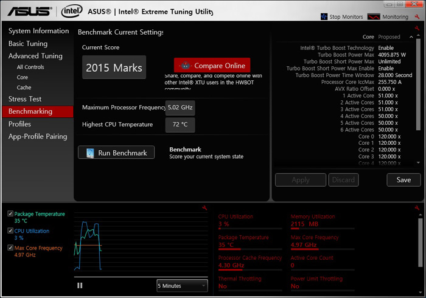Screen dimensions: 426x298
Task: Click the Intel logo
Action: [72, 11]
